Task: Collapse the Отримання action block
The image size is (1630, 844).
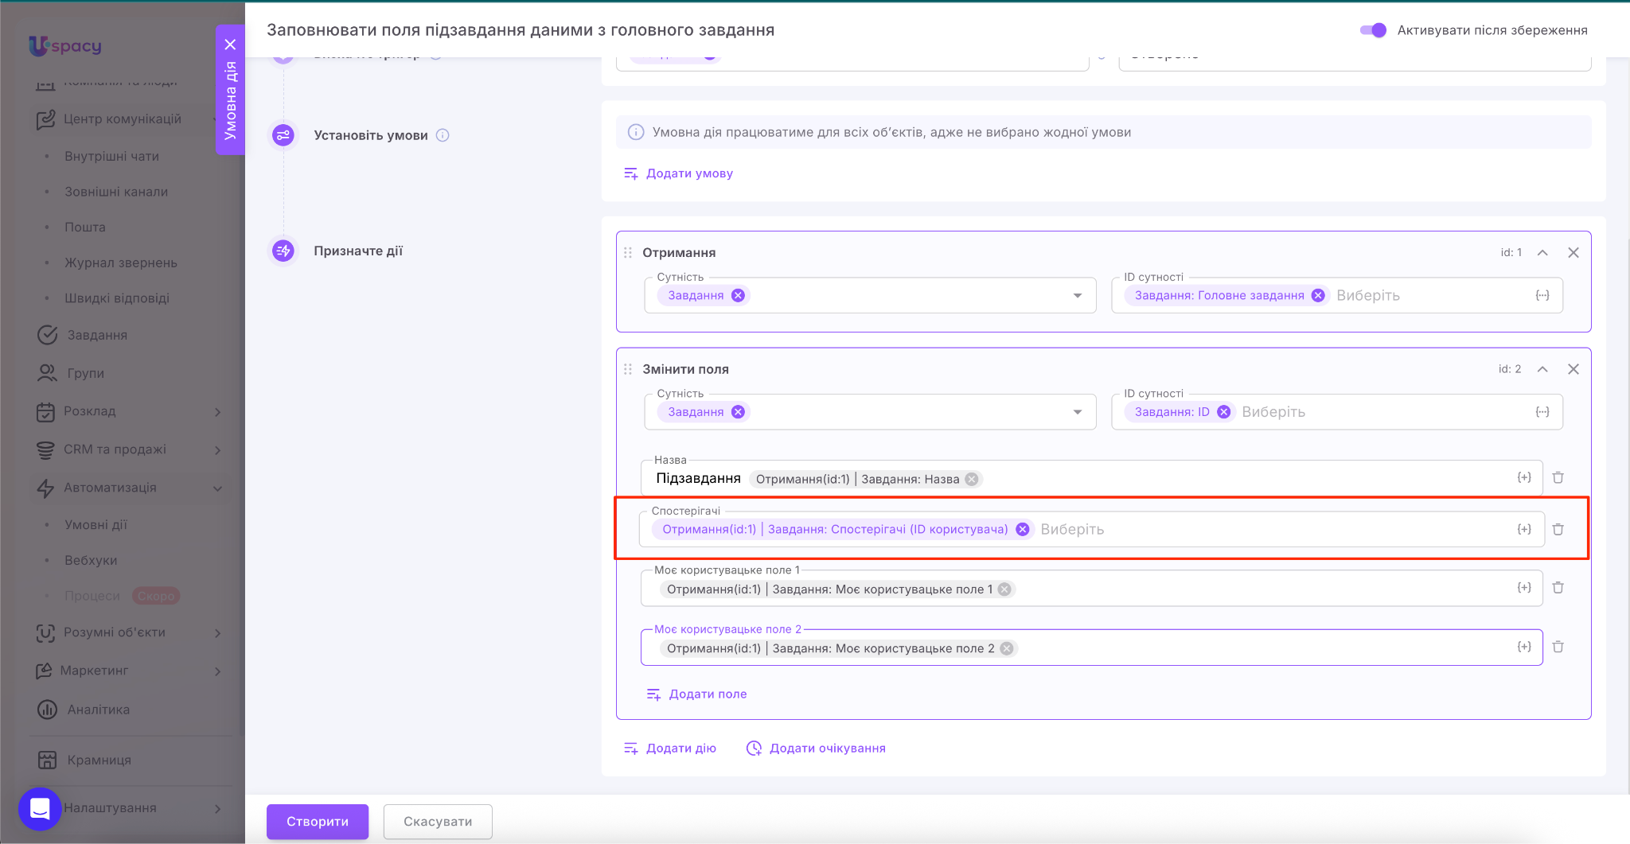Action: tap(1542, 253)
